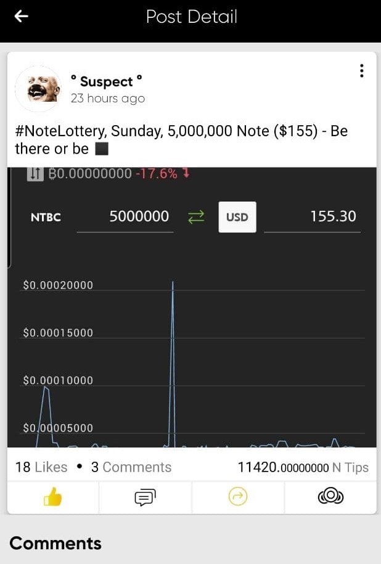381x564 pixels.
Task: View the 11420 N Tips total
Action: pos(303,468)
